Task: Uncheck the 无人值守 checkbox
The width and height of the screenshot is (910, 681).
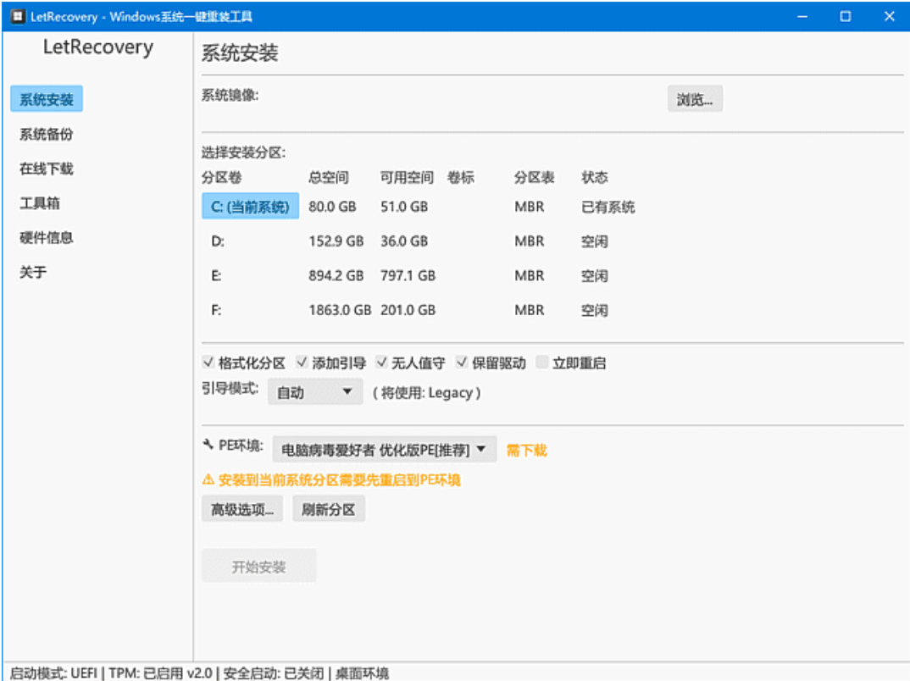Action: point(383,363)
